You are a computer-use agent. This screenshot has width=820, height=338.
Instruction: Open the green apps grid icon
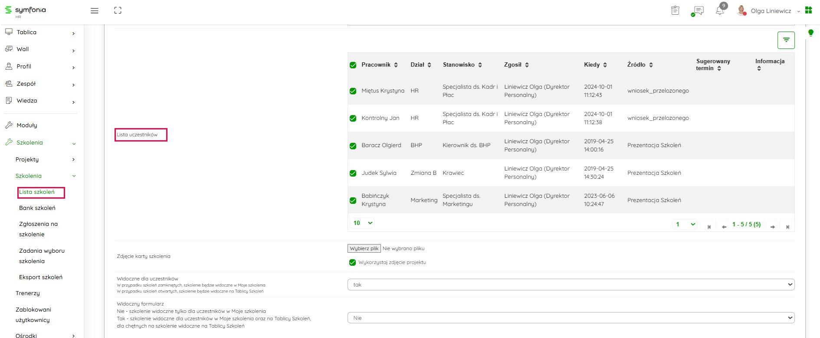[808, 10]
